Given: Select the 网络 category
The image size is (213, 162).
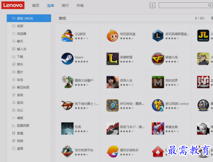Looking at the screenshot, I should click(x=29, y=141).
